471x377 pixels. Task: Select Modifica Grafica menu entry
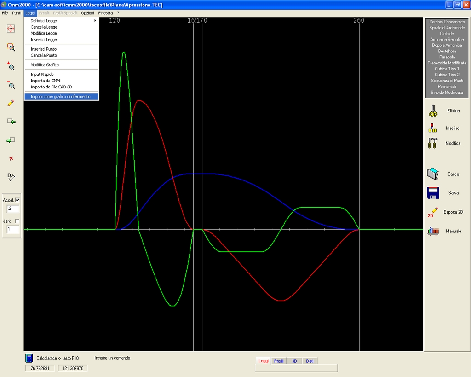[62, 64]
